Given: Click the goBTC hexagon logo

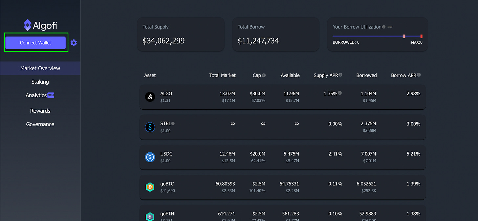Looking at the screenshot, I should point(150,187).
